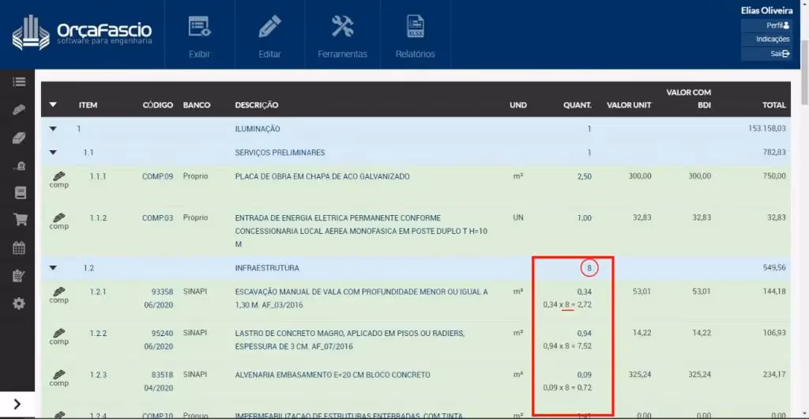Viewport: 809px width, 419px height.
Task: Click comp icon of item 1.1.2
Action: pos(58,221)
